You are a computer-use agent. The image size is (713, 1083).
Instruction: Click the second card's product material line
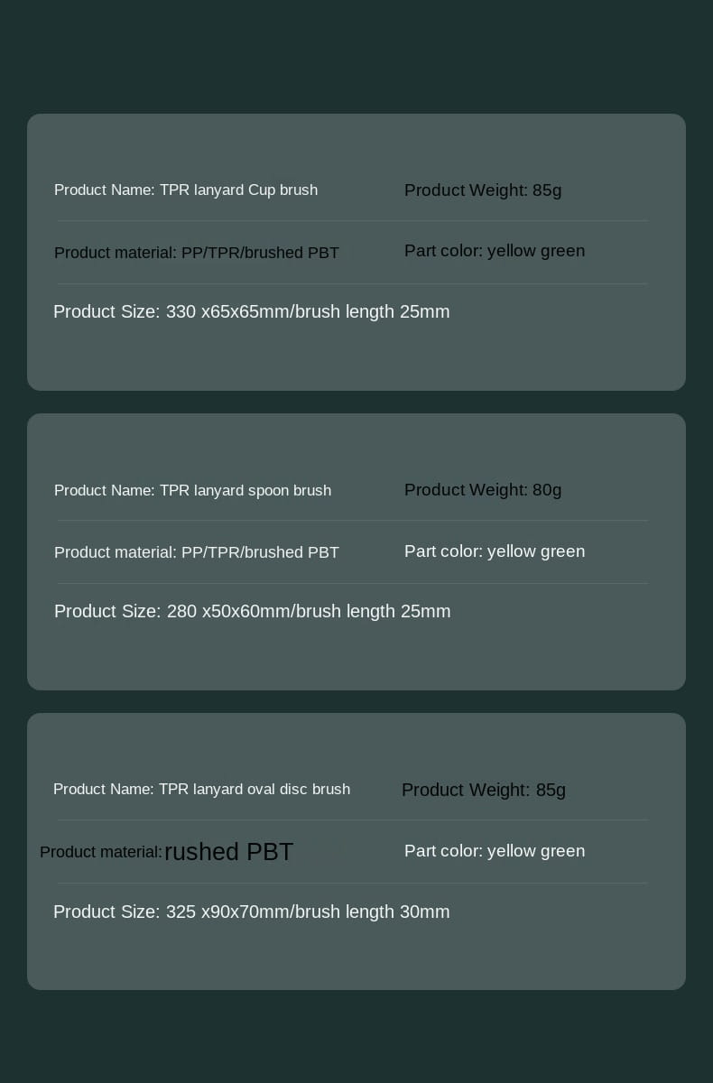197,553
